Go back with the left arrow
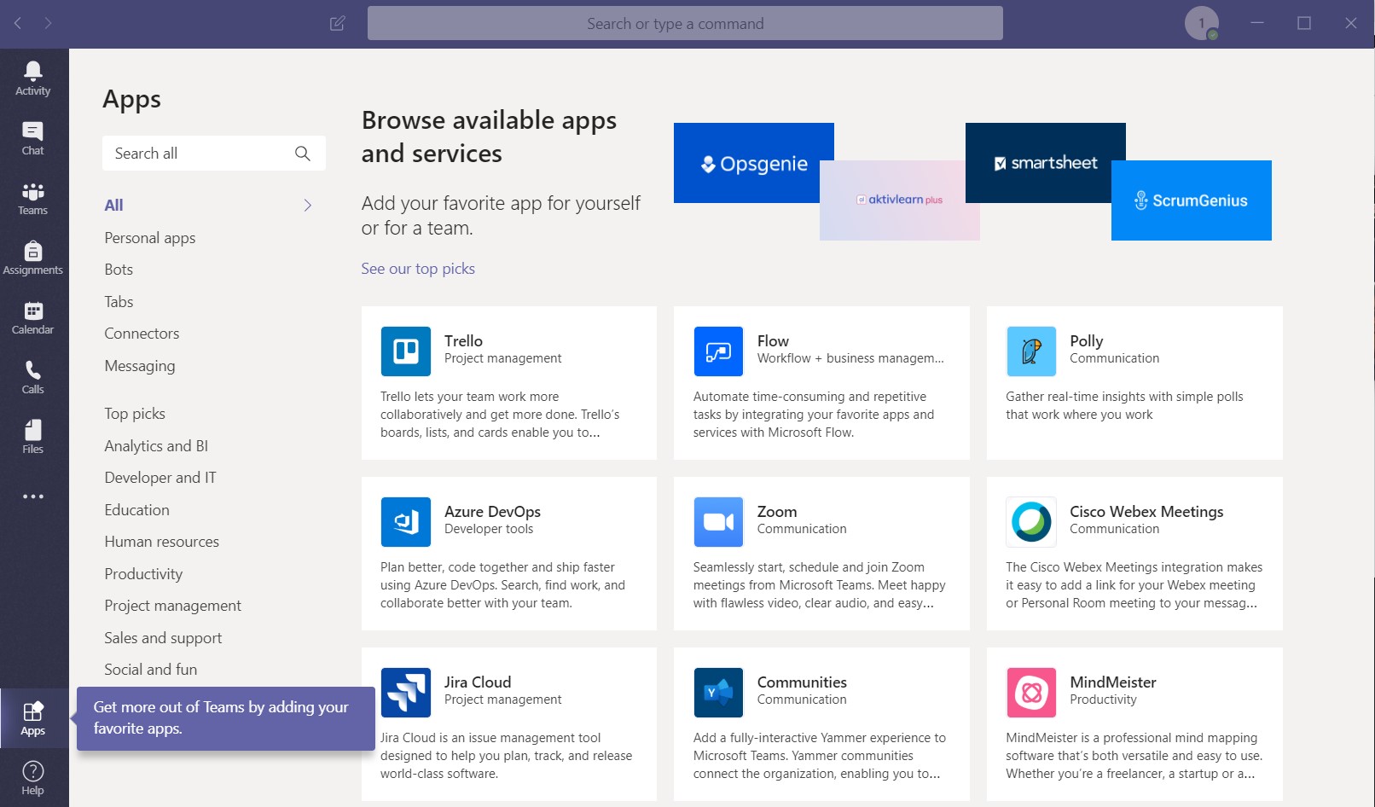This screenshot has width=1375, height=807. click(18, 23)
